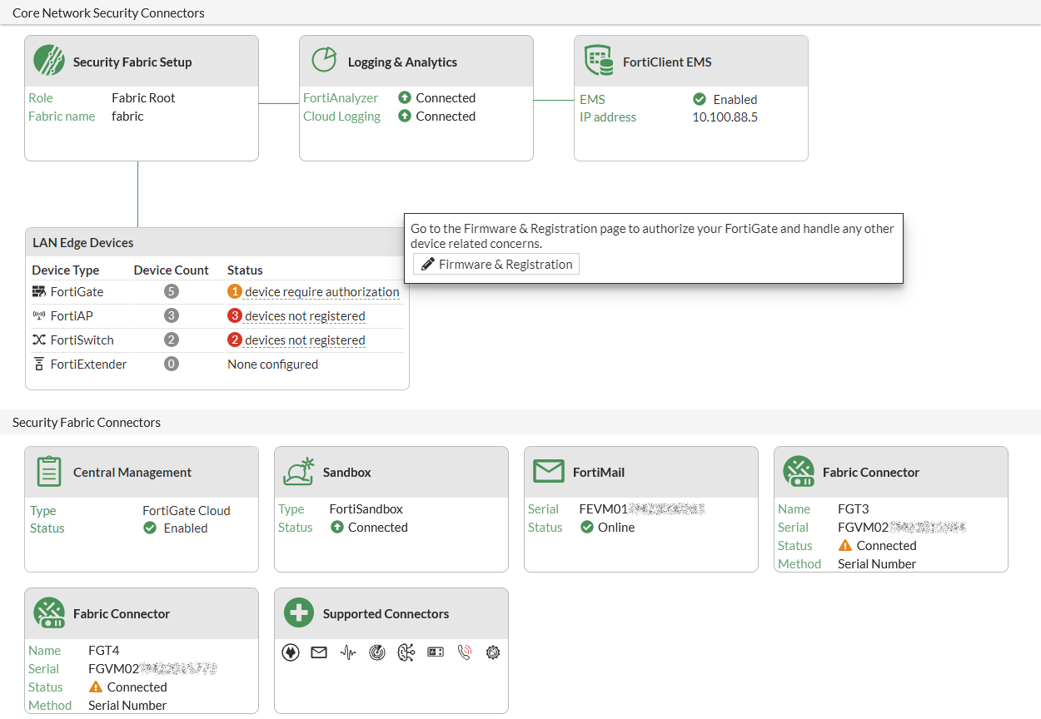Click the FortiMail envelope card icon
Viewport: 1041px width, 719px height.
coord(548,472)
